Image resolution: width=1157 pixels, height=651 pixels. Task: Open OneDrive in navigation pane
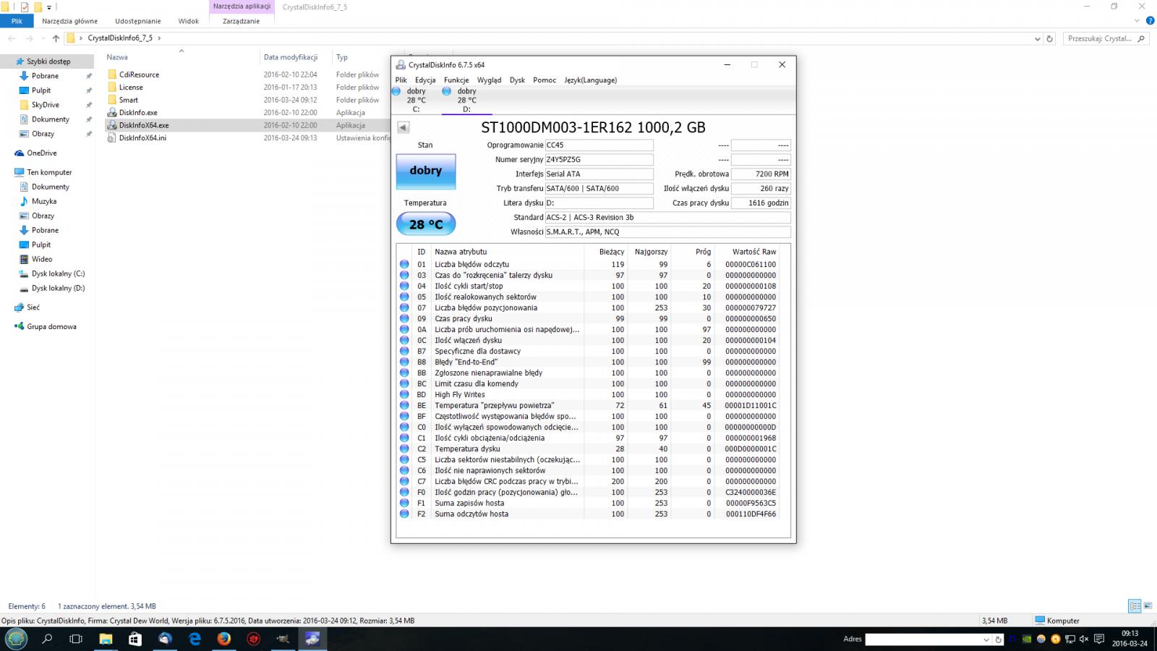tap(42, 153)
